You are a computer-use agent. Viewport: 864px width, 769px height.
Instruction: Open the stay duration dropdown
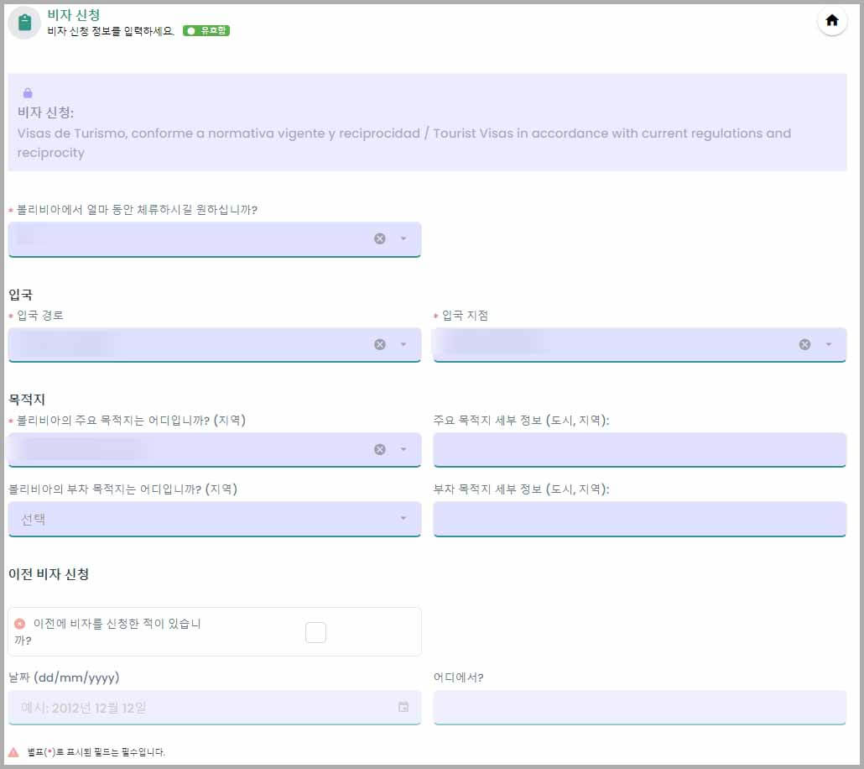point(401,238)
